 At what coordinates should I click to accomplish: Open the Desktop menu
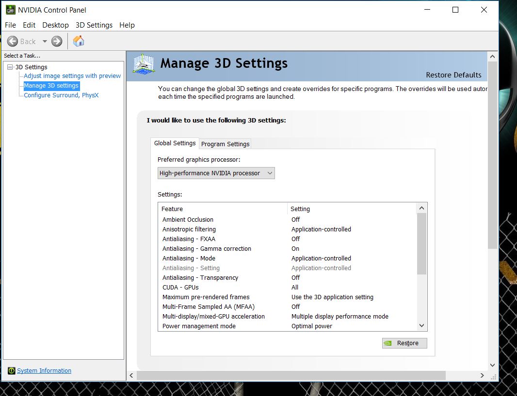55,25
